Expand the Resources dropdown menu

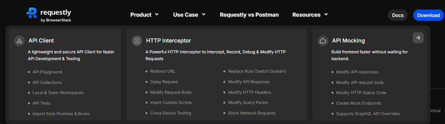[x=310, y=15]
